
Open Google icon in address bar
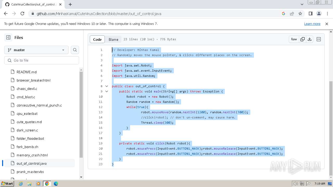coord(284,14)
